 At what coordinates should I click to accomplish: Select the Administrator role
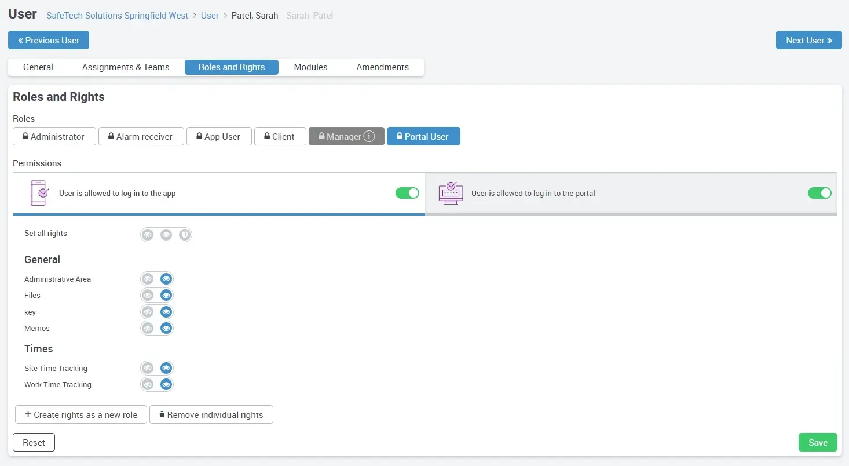click(54, 137)
